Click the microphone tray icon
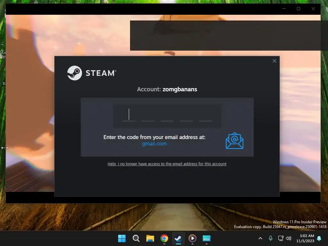 (x=270, y=238)
